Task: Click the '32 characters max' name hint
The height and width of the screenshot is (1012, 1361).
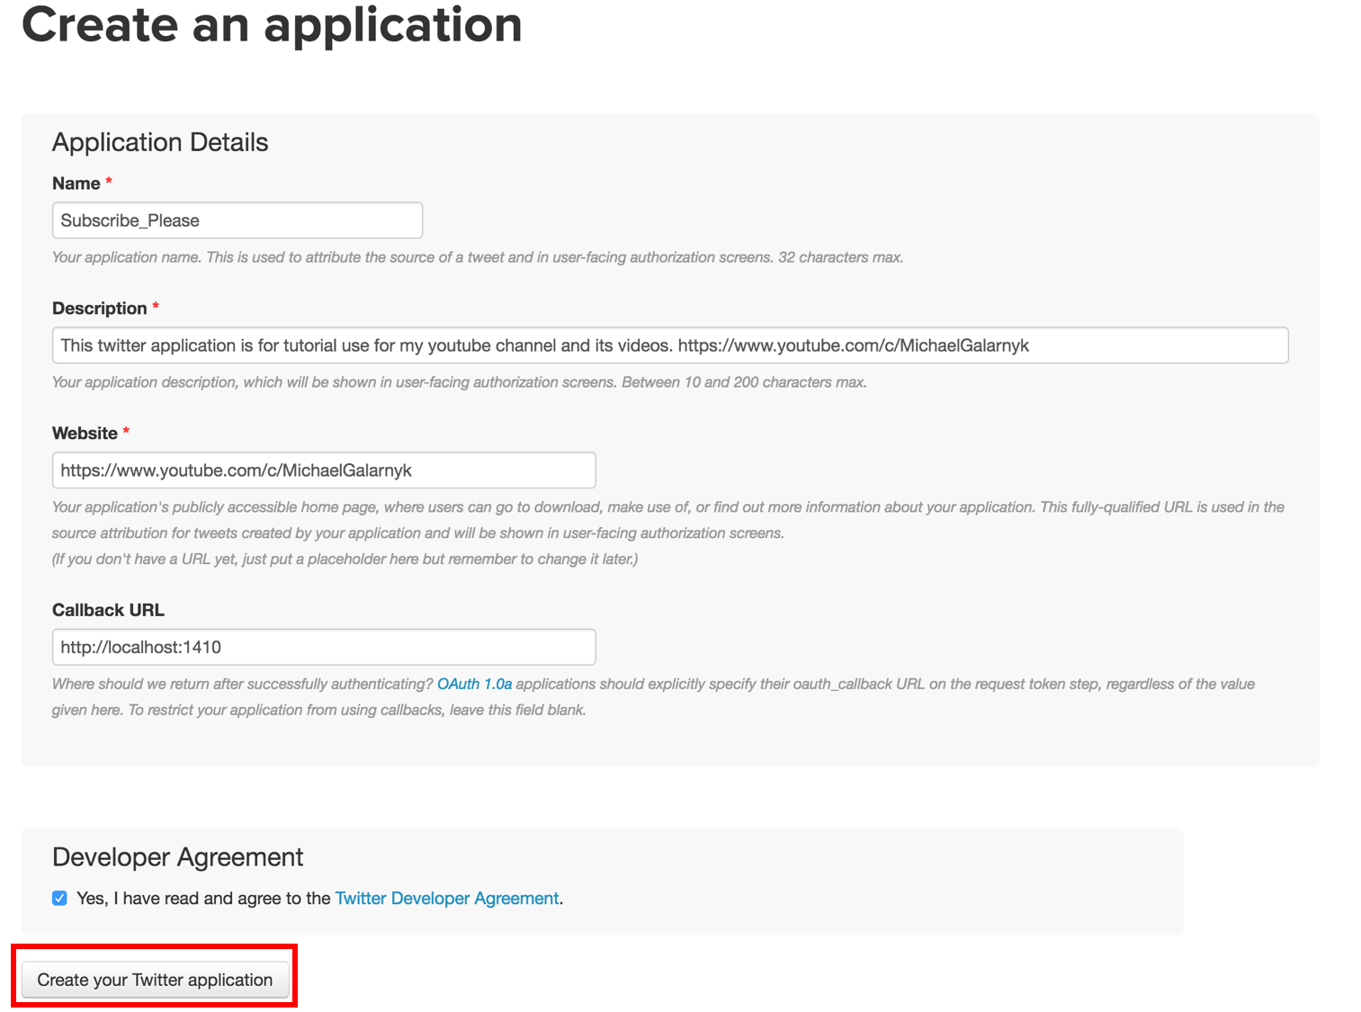Action: pos(840,257)
